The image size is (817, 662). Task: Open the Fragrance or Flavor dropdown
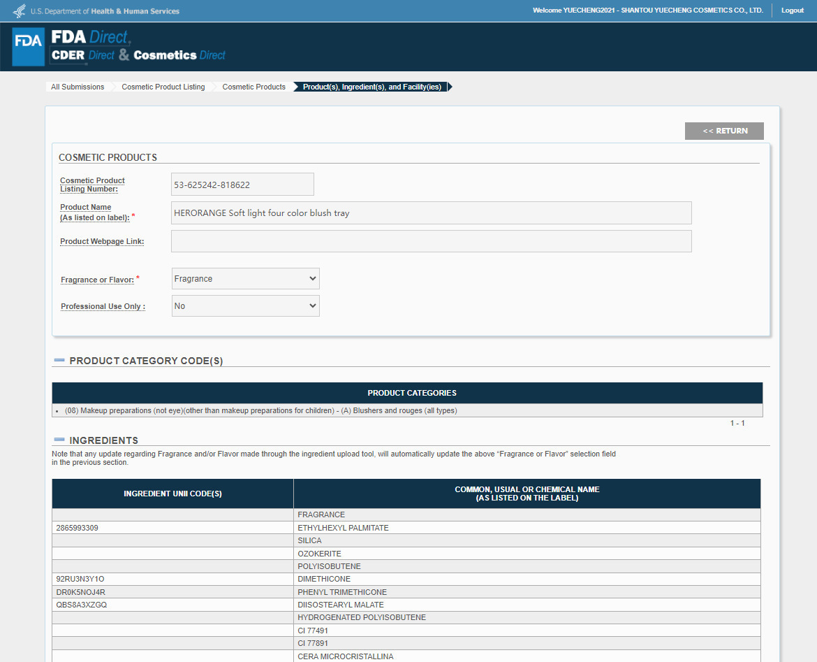click(x=245, y=279)
